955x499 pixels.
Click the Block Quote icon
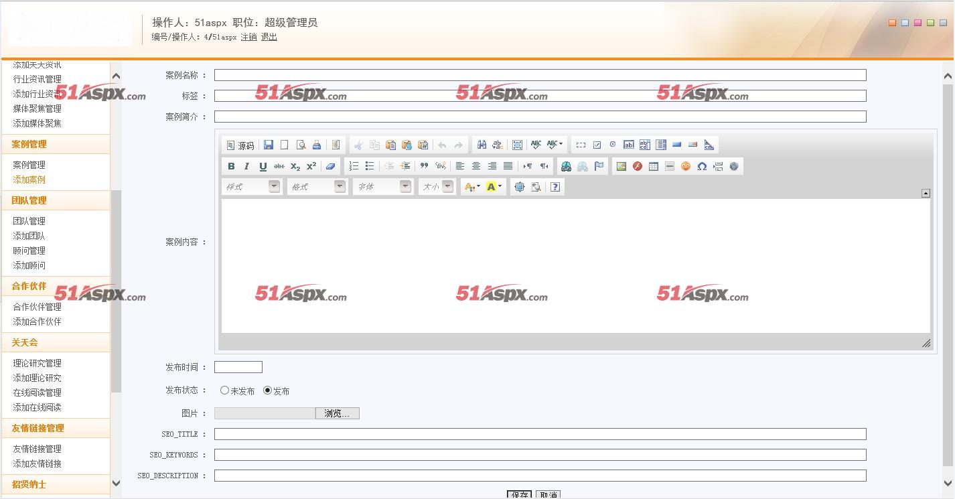tap(424, 166)
